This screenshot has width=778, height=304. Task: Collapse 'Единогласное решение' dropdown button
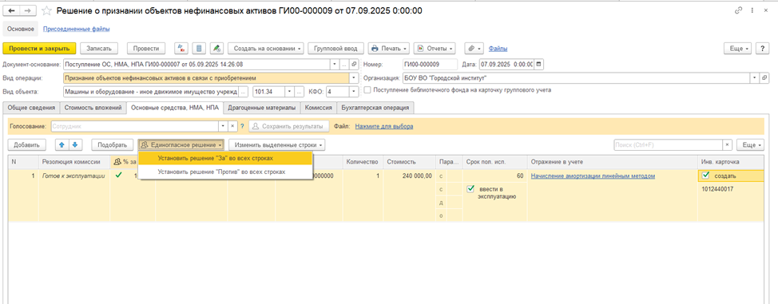(x=181, y=144)
